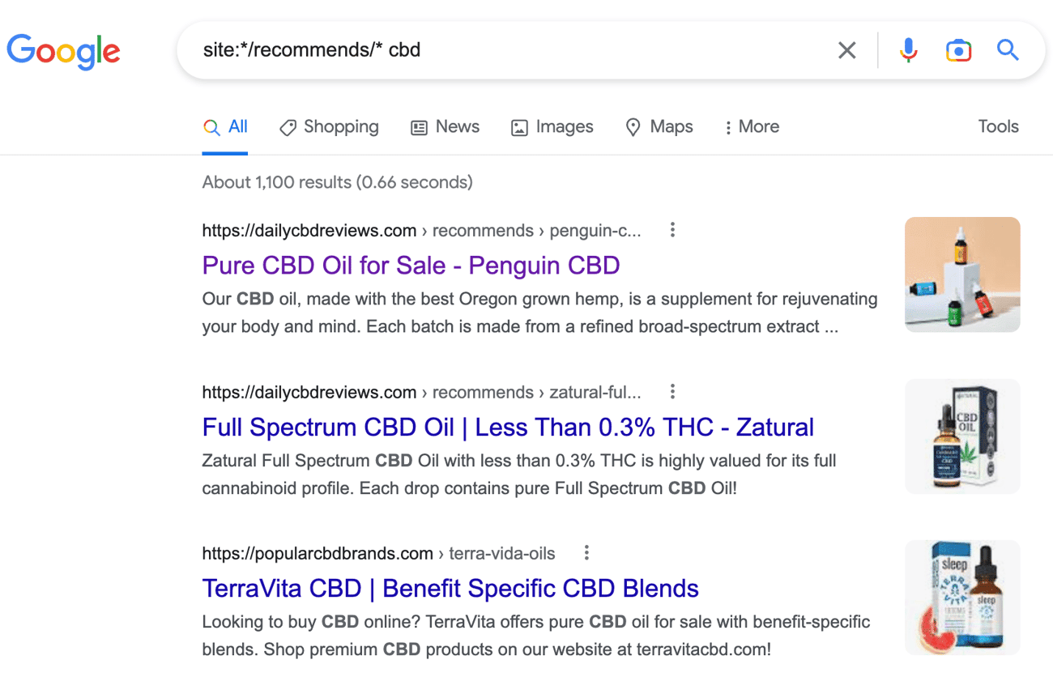
Task: Clear the search box with the X icon
Action: pyautogui.click(x=846, y=50)
